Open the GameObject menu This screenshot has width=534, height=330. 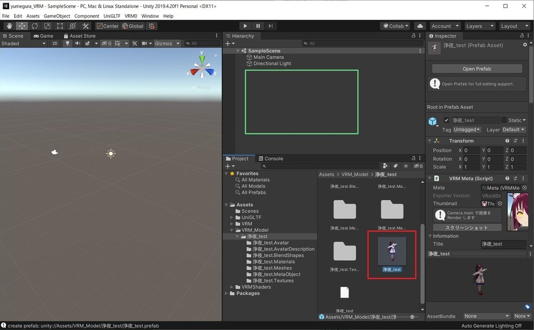click(x=57, y=16)
